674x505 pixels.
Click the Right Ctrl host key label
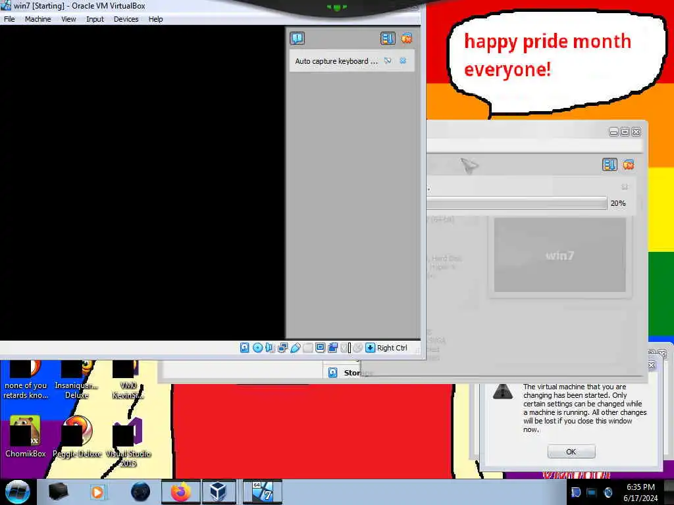tap(392, 348)
